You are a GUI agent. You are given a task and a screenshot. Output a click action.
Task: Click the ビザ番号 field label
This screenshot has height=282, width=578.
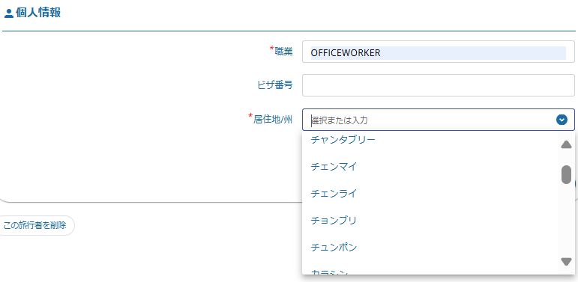(275, 85)
